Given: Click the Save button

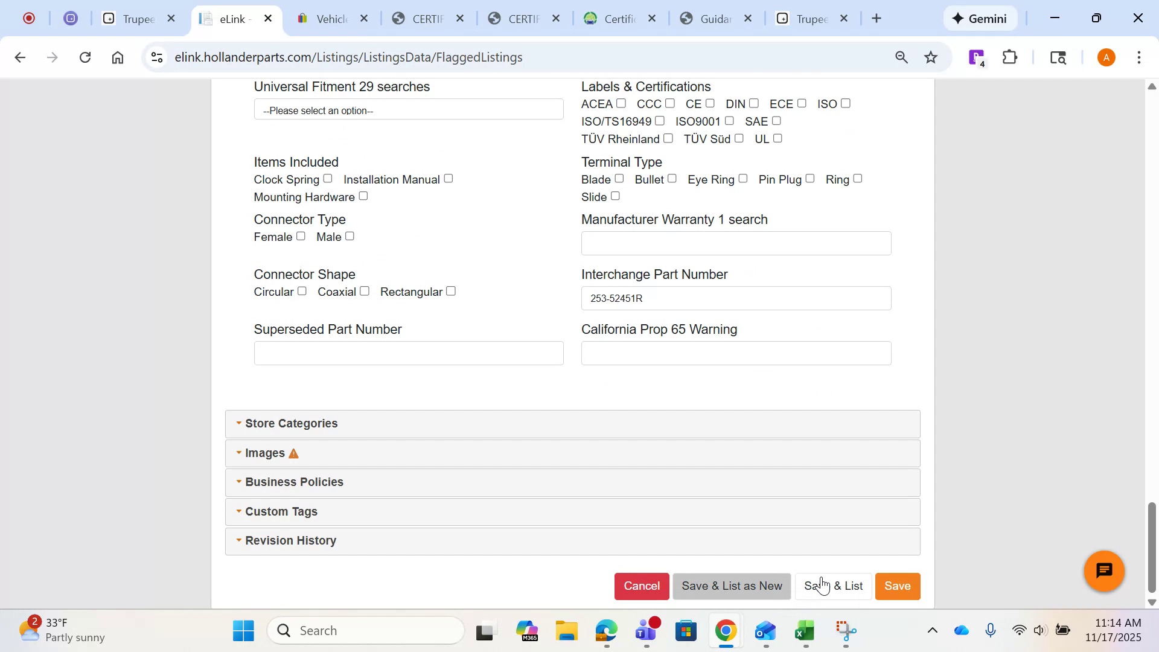Looking at the screenshot, I should [x=898, y=586].
